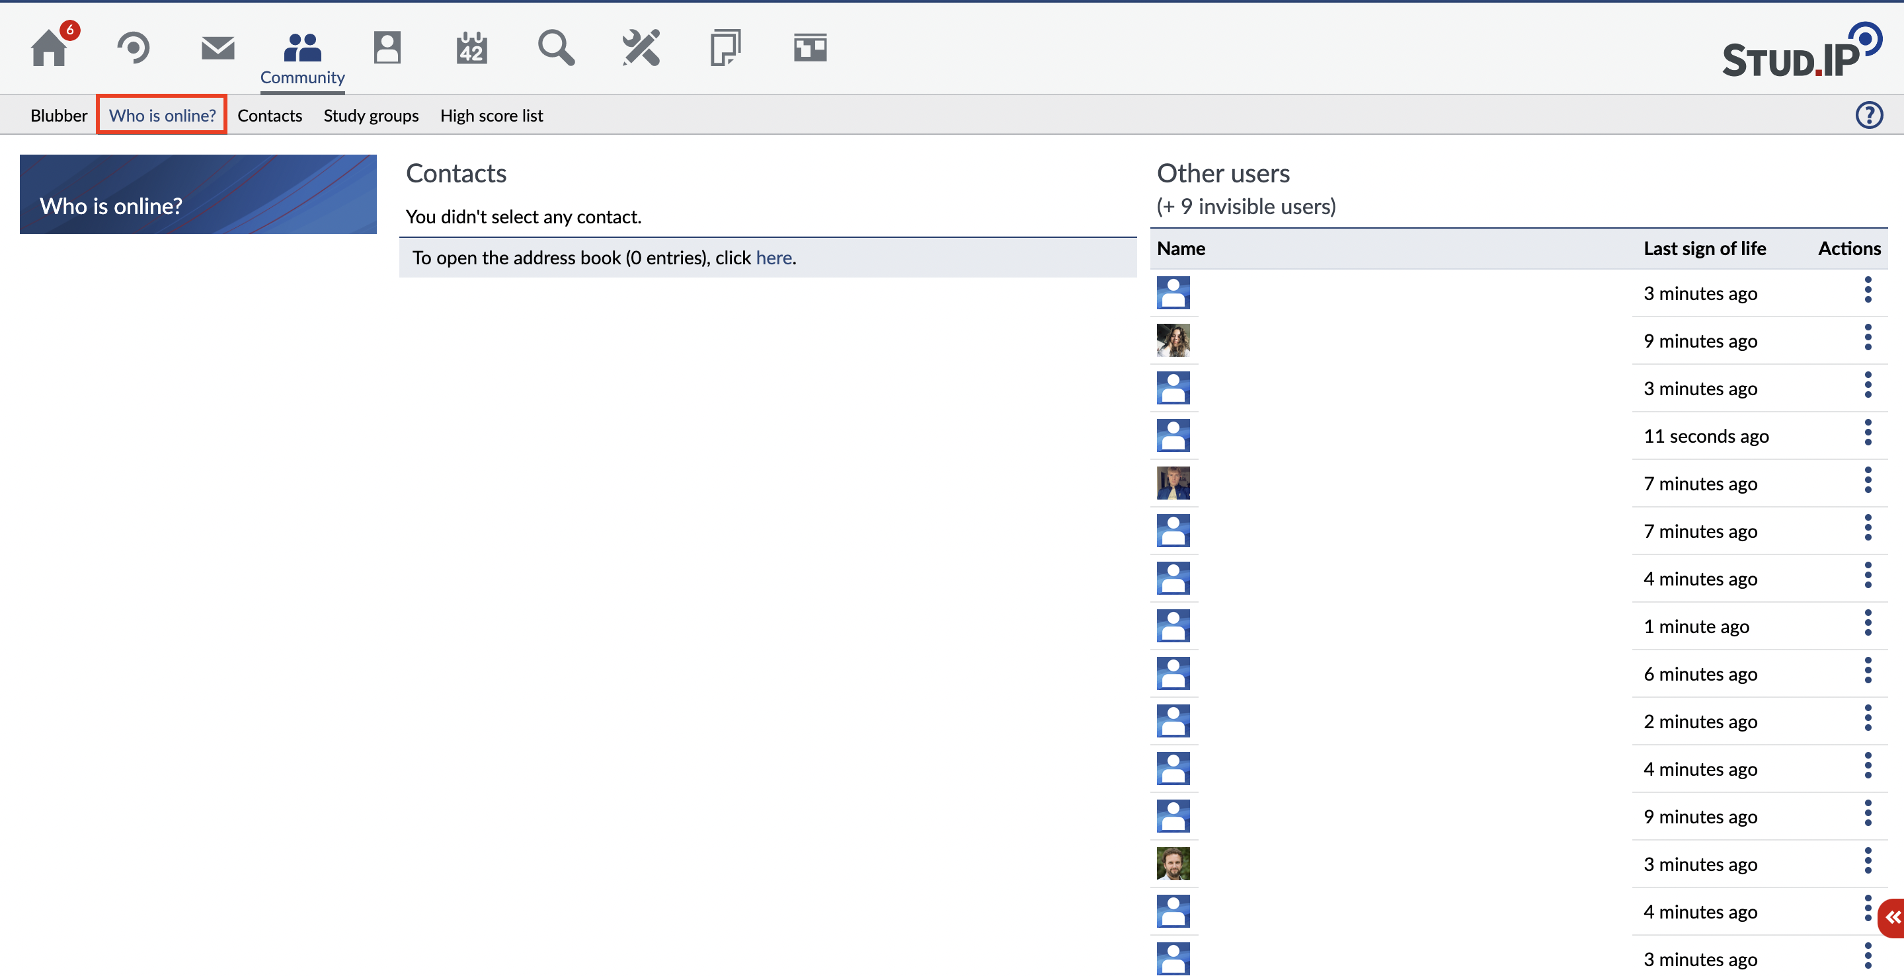This screenshot has height=976, width=1904.
Task: Click the search magnifier icon
Action: pyautogui.click(x=556, y=49)
